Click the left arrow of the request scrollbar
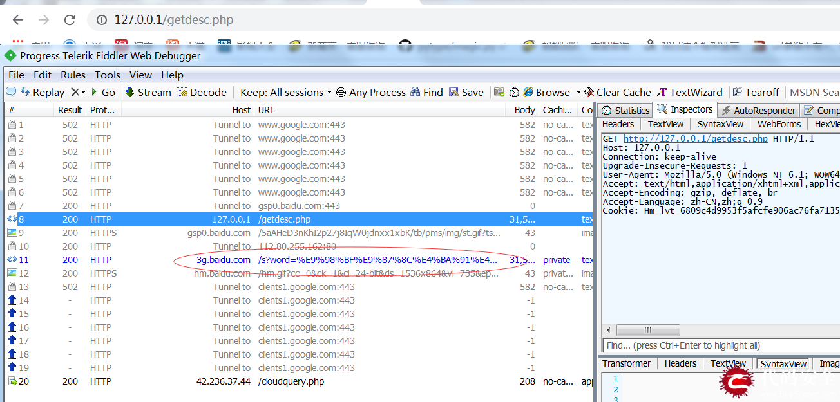Screen dimensions: 840x402 pyautogui.click(x=608, y=330)
